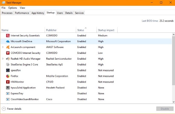Click the scrollbar up arrow

(174, 35)
